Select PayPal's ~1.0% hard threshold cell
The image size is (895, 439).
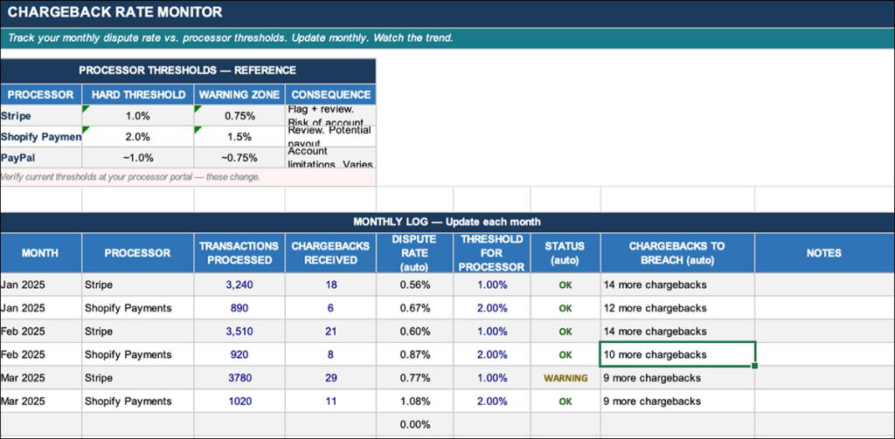coord(137,158)
